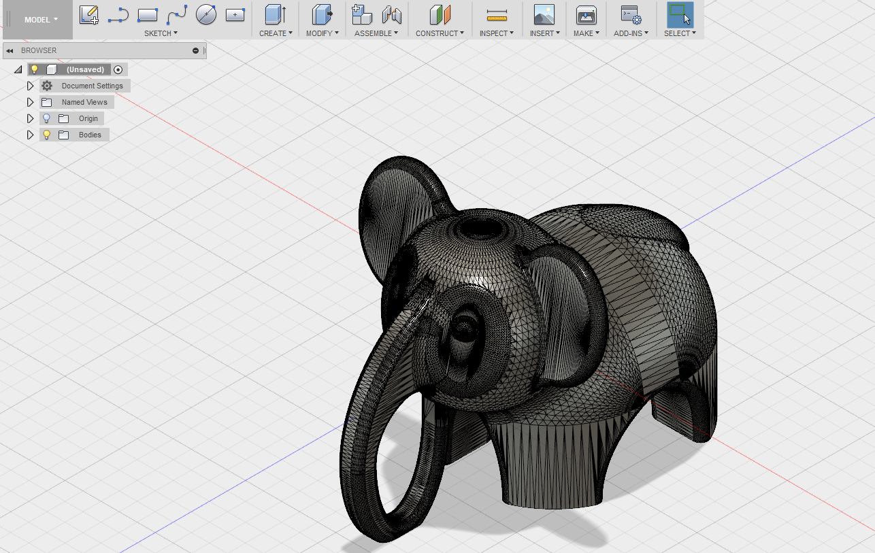Toggle the Bodies visibility lightbulb
The image size is (875, 553).
[47, 135]
